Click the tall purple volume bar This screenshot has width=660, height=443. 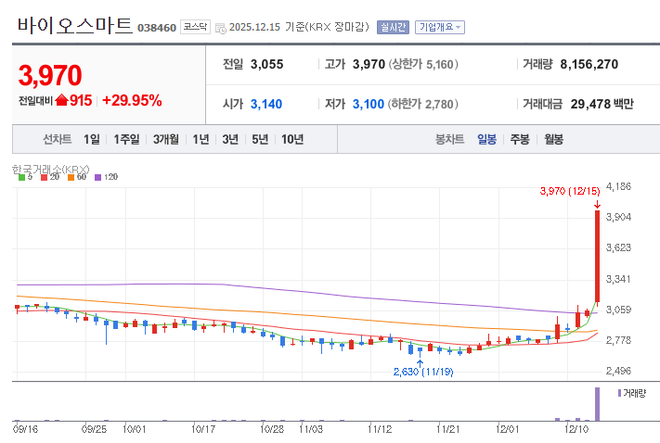point(597,404)
